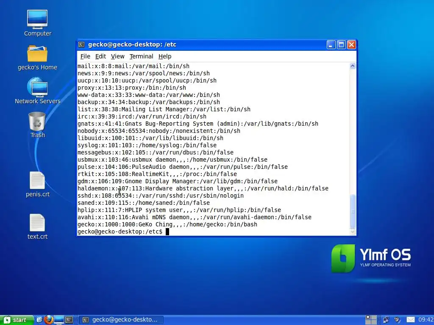Close the terminal window
Image resolution: width=434 pixels, height=325 pixels.
(x=351, y=45)
